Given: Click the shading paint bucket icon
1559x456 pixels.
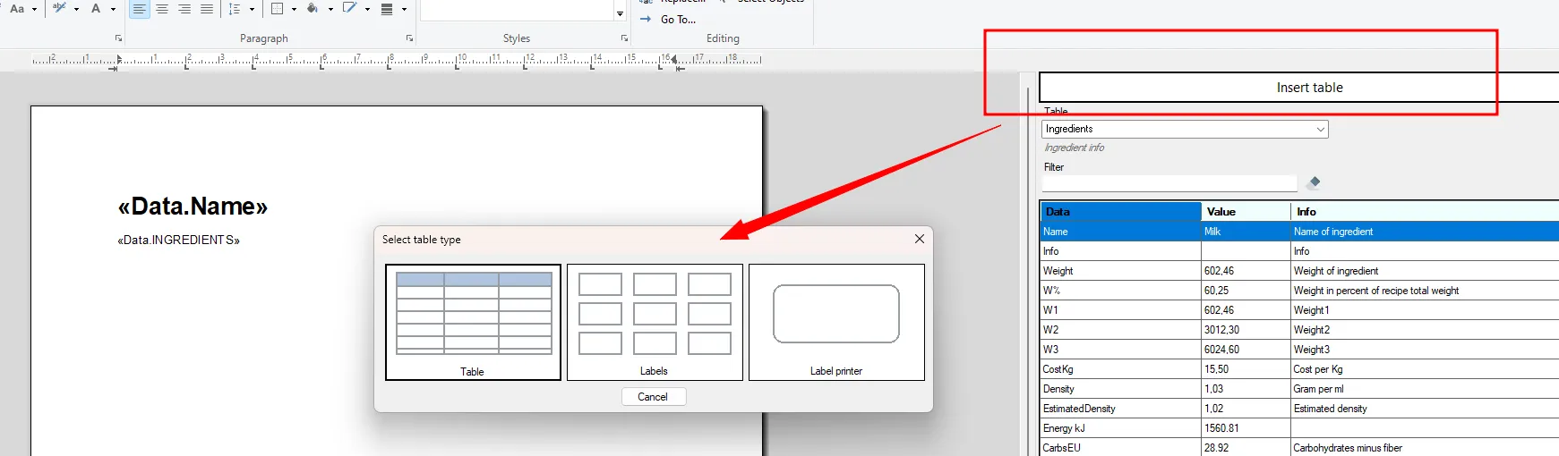Looking at the screenshot, I should click(313, 9).
